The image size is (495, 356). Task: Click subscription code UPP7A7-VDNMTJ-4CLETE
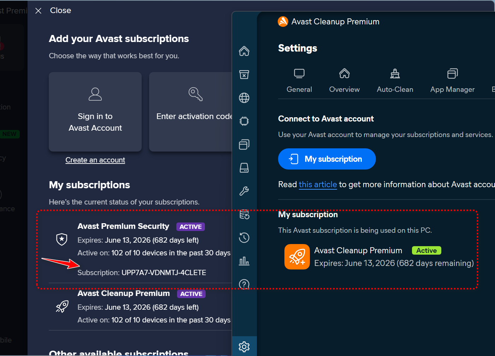point(164,273)
